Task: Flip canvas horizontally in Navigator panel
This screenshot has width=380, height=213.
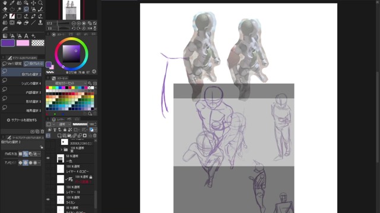Action: click(x=90, y=28)
